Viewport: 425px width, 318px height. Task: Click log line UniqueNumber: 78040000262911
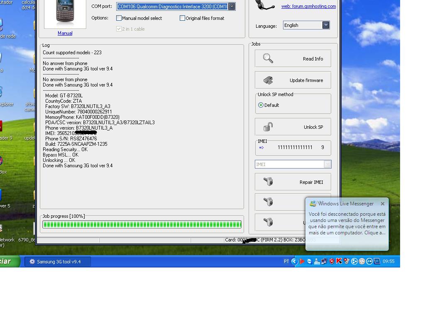[x=78, y=112]
